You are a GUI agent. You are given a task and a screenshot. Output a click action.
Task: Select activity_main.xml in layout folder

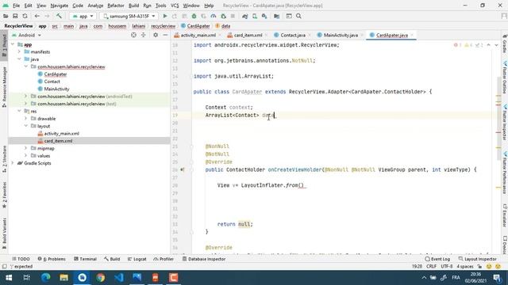pos(61,134)
